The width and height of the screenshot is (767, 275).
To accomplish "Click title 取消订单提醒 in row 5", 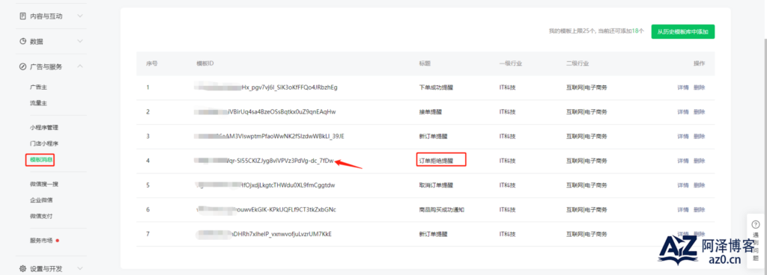I will coord(436,185).
